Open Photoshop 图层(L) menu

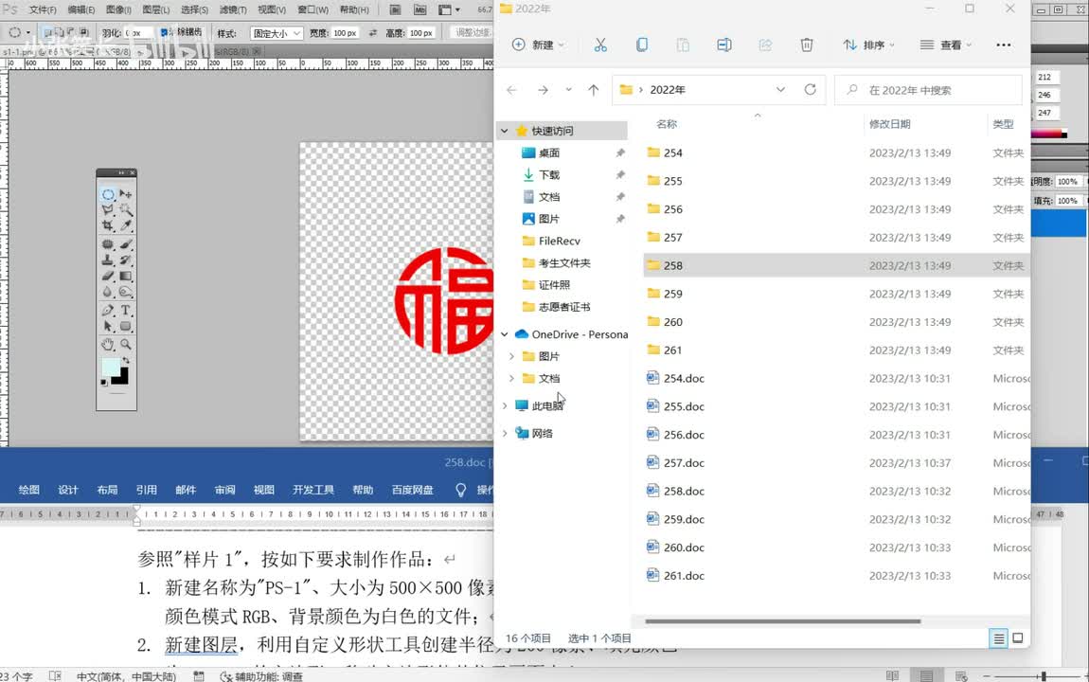coord(156,9)
